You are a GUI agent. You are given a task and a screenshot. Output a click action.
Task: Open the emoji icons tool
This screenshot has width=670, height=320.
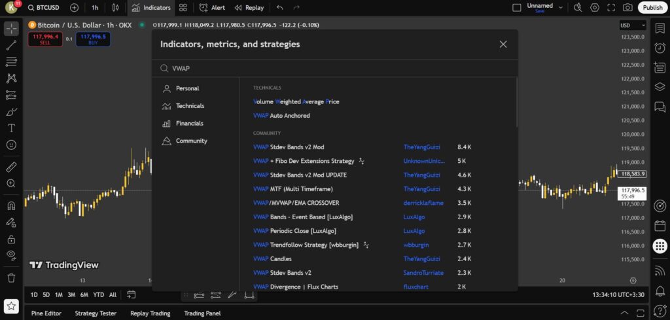coord(12,145)
